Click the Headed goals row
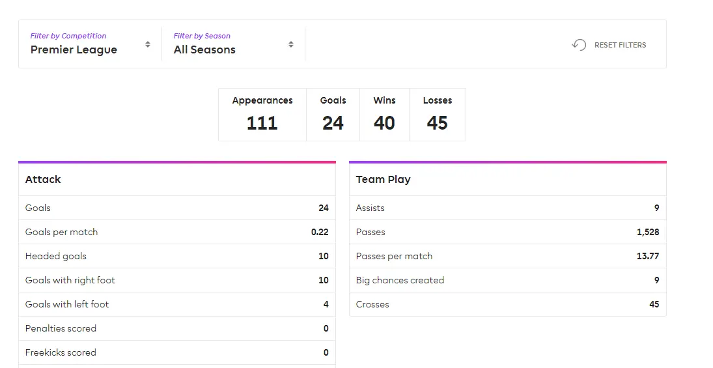 click(x=176, y=256)
